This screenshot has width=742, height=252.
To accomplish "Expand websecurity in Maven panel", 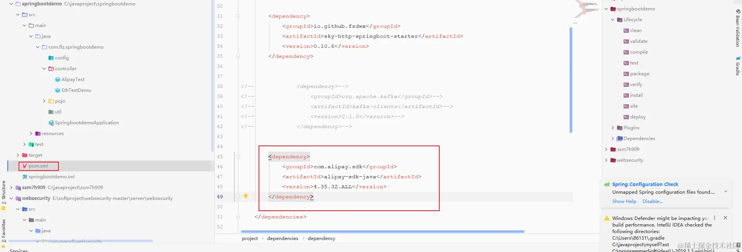I will point(606,160).
